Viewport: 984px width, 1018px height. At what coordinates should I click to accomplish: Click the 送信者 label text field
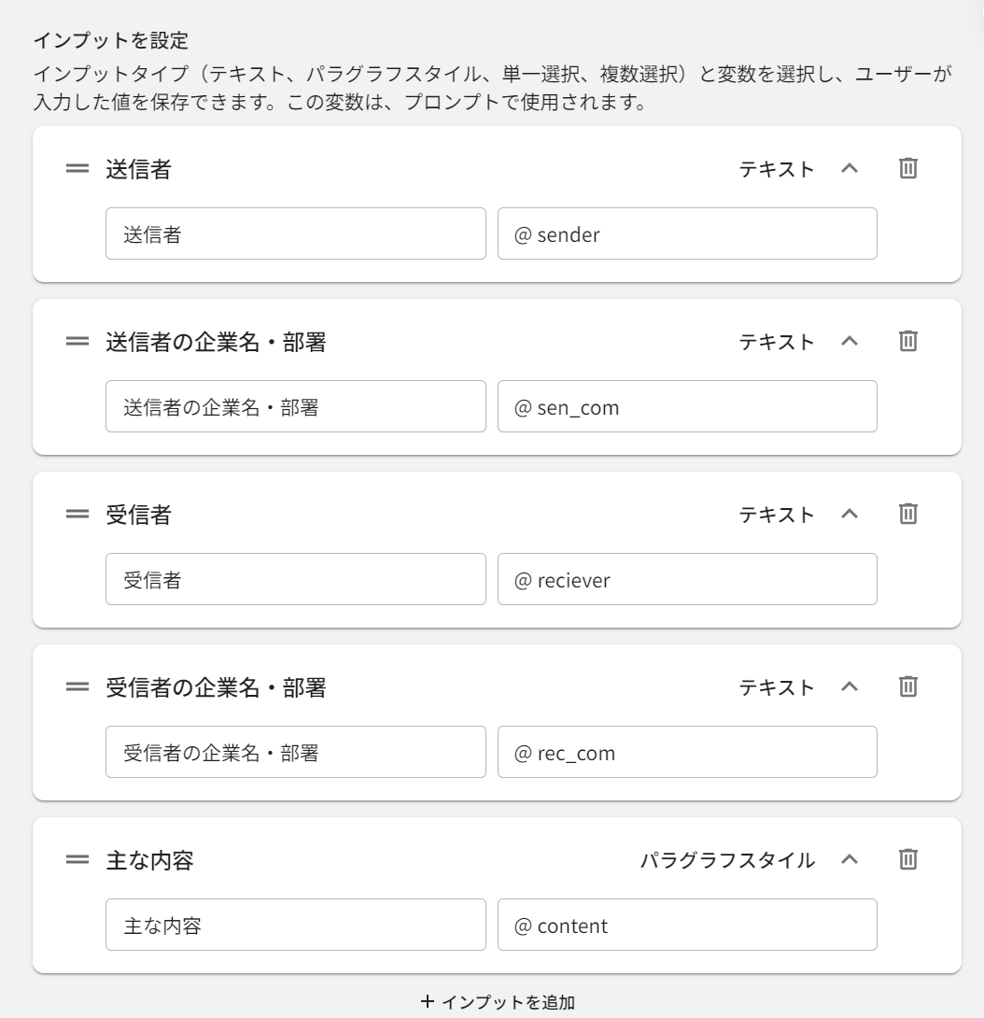[295, 233]
